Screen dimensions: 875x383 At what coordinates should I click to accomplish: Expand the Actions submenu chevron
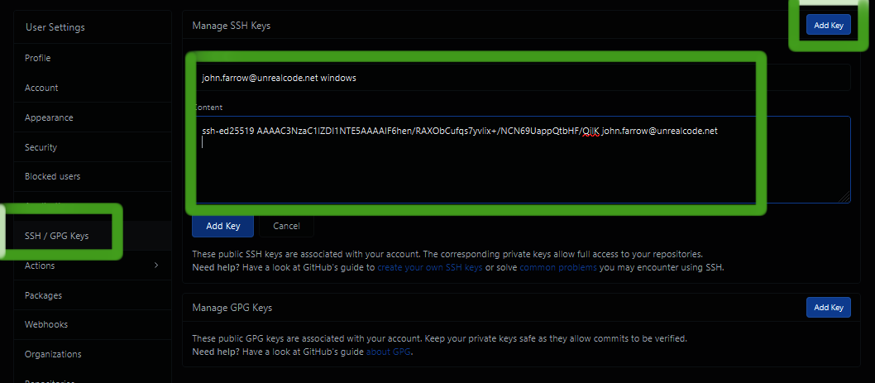point(156,266)
